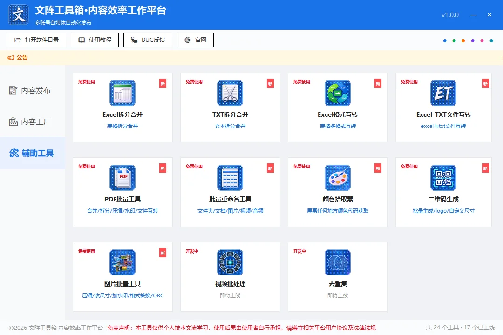Click the v1.0.0 version label
The image size is (503, 335).
coord(450,15)
